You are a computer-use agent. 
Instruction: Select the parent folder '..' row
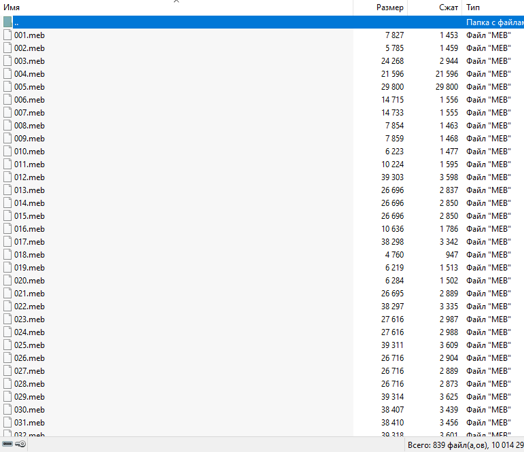pyautogui.click(x=262, y=22)
